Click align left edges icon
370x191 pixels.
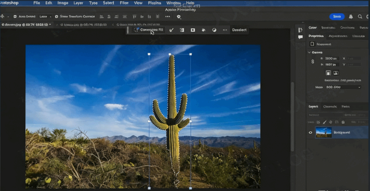tap(102, 17)
